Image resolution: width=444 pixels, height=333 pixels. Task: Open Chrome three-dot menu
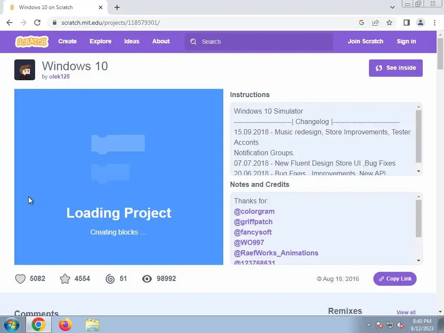(x=434, y=23)
